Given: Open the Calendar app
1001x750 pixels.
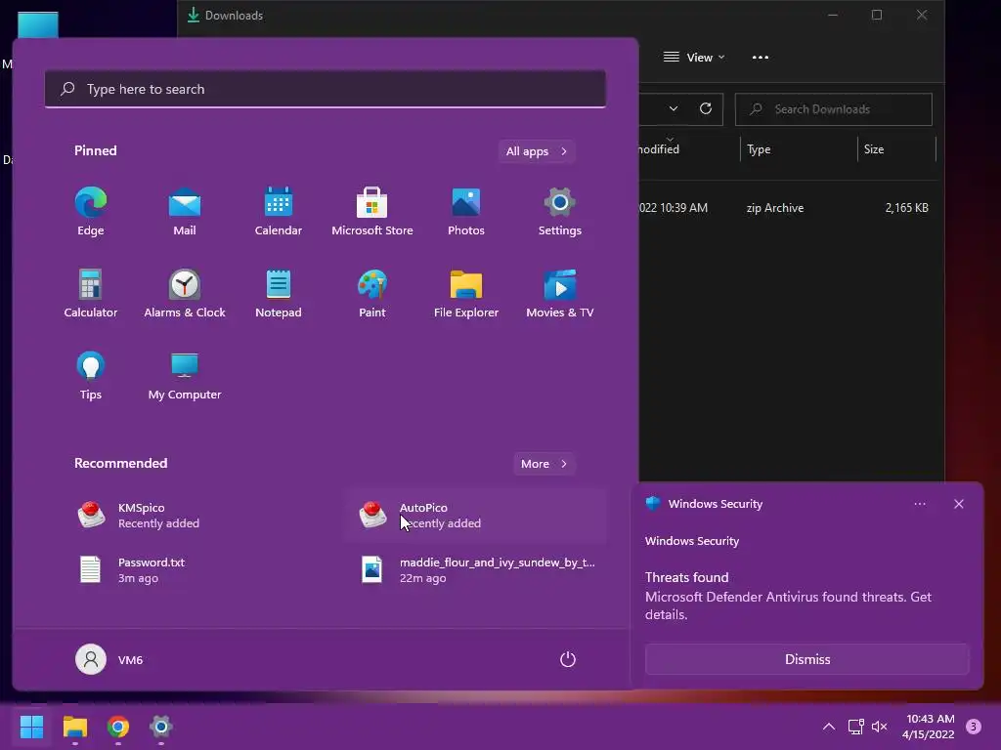Looking at the screenshot, I should click(x=279, y=212).
